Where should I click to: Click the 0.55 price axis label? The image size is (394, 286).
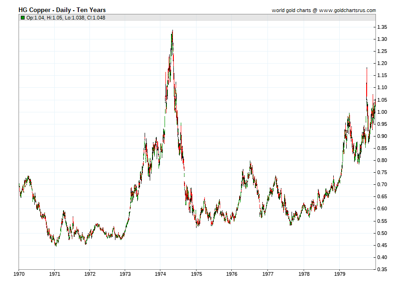click(x=382, y=221)
